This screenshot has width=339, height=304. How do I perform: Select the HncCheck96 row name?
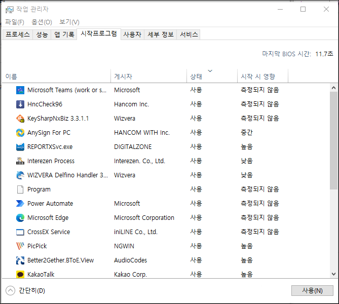click(45, 104)
